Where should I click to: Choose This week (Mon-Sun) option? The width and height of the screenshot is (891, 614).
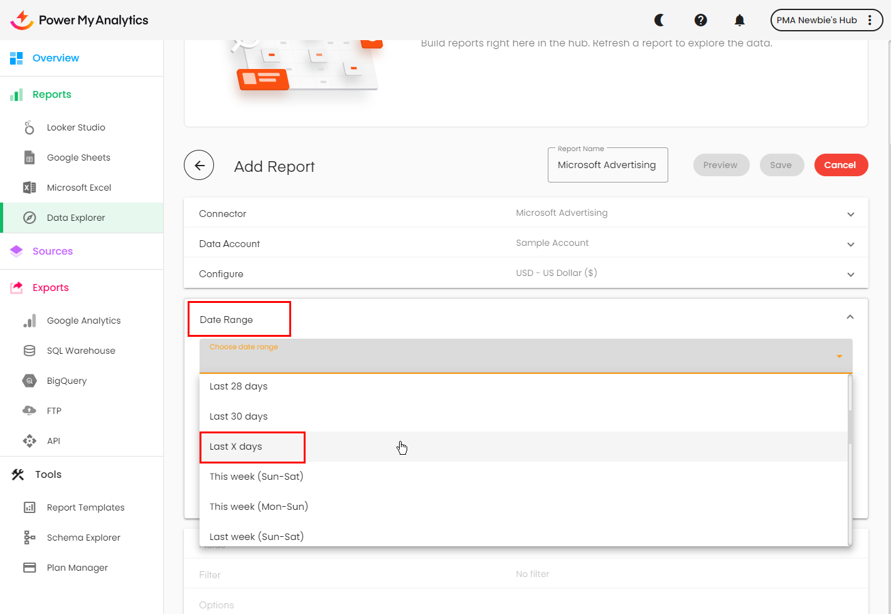(259, 507)
